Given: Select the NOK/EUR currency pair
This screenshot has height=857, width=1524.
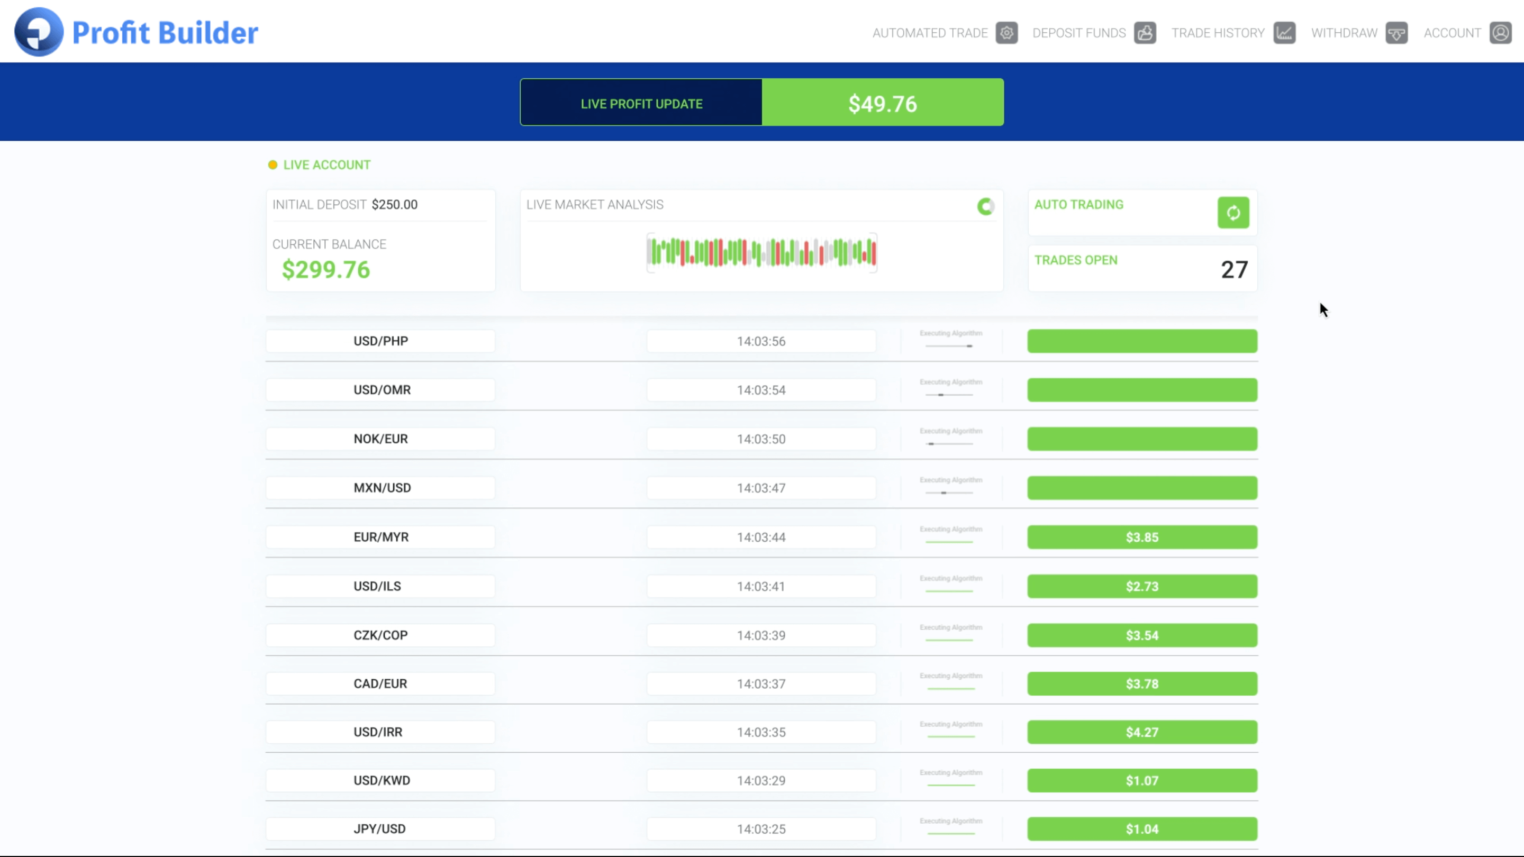Looking at the screenshot, I should tap(380, 440).
